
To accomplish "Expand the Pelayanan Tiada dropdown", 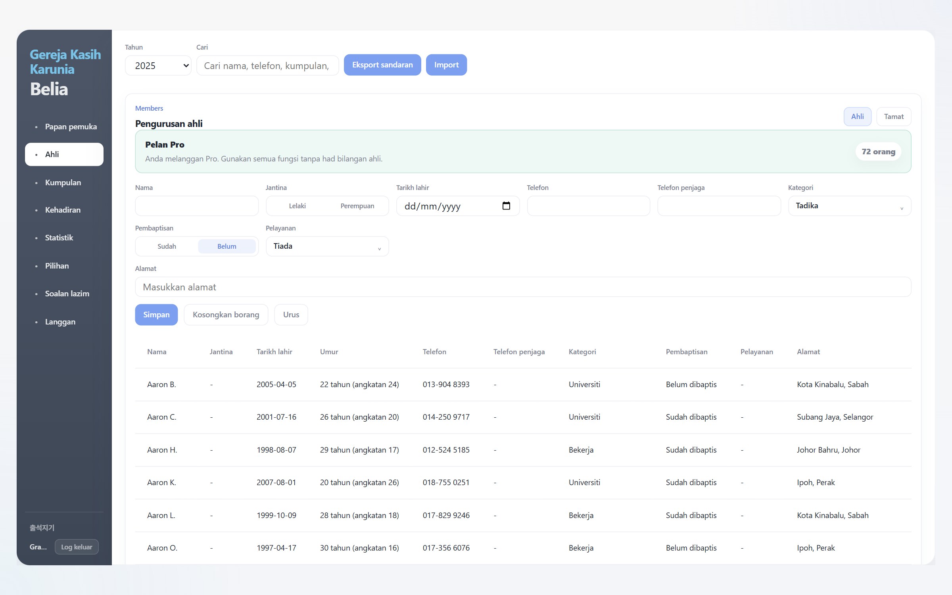I will pos(327,246).
